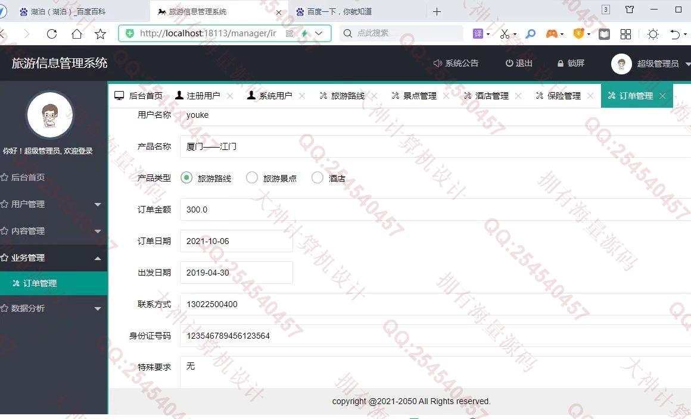Viewport: 691px width, 419px height.
Task: Switch to 酒店管理 tab
Action: (486, 96)
